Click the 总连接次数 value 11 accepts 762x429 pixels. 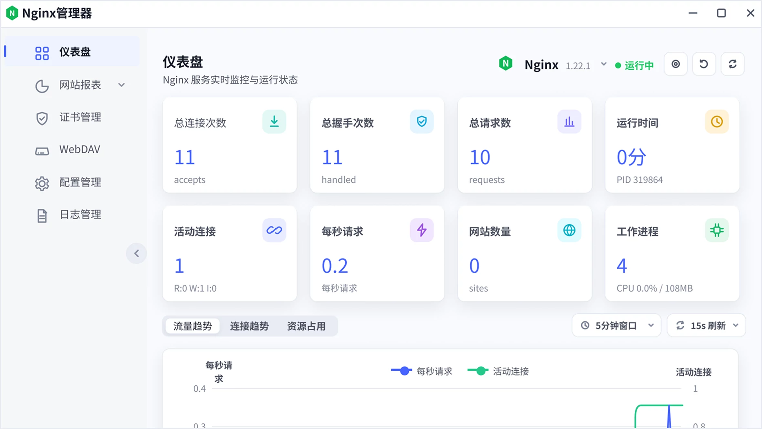[x=185, y=157]
